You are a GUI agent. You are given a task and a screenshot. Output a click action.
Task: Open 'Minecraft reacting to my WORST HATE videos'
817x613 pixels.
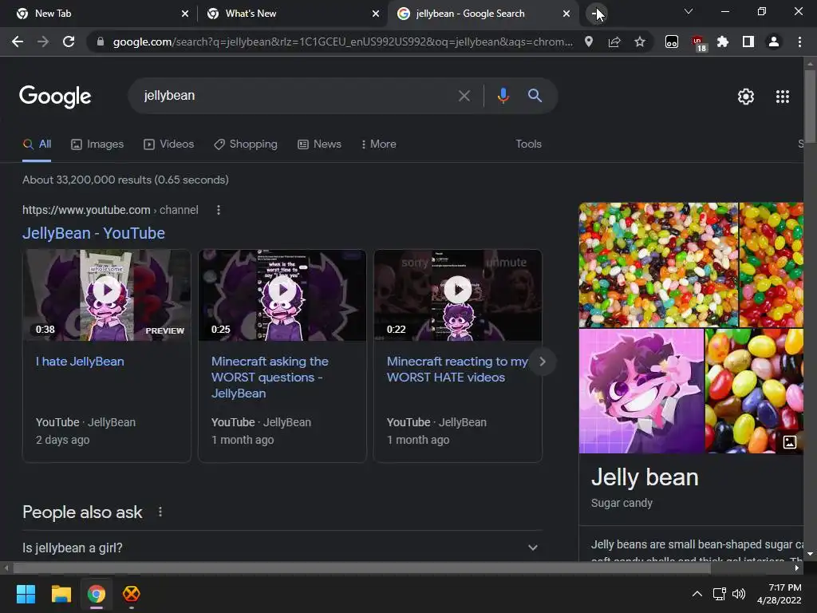pos(457,369)
